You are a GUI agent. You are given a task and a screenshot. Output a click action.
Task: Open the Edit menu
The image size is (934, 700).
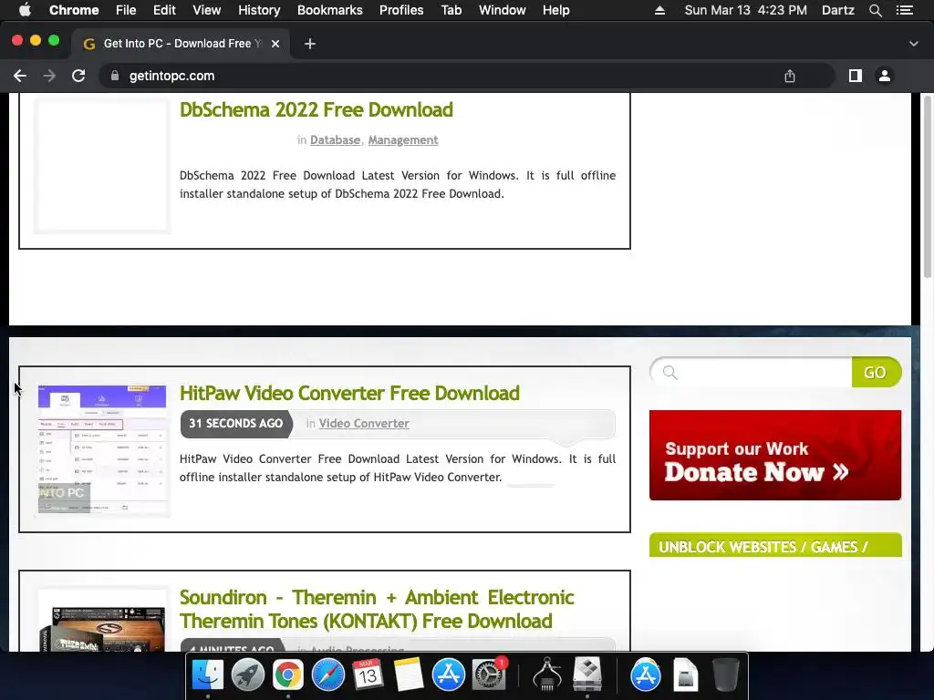(164, 10)
